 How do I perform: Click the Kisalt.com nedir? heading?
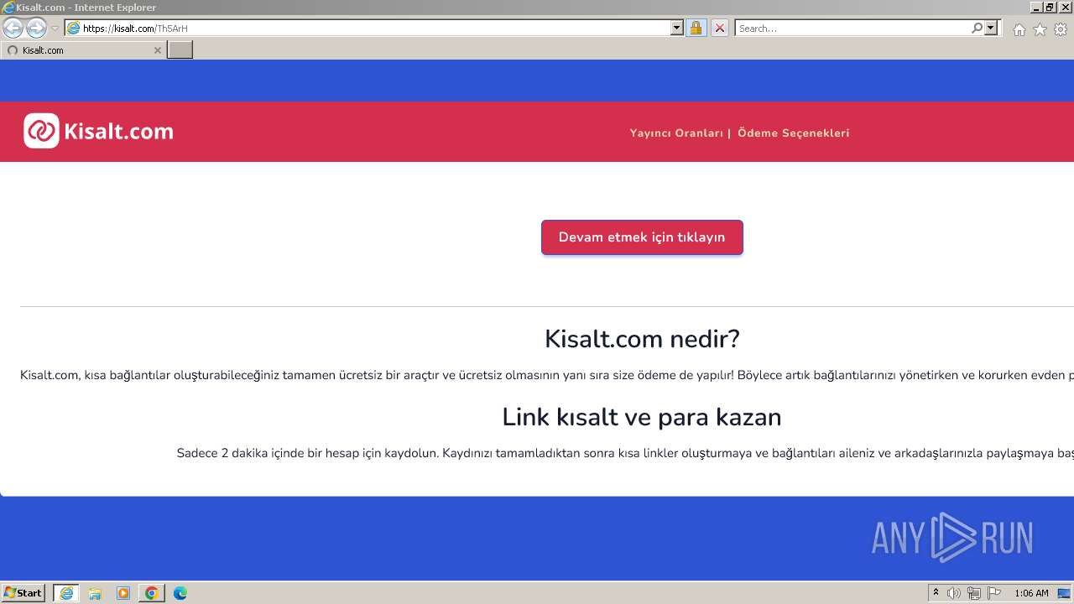tap(642, 339)
